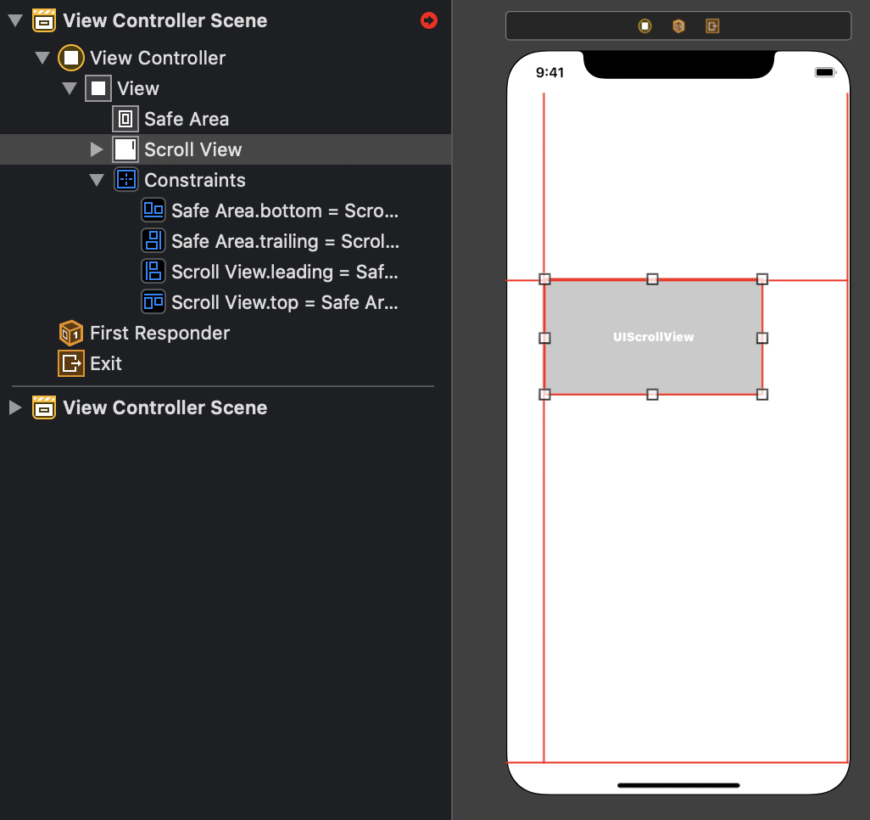Select the "Exit" label in the outline
870x820 pixels.
coord(106,363)
